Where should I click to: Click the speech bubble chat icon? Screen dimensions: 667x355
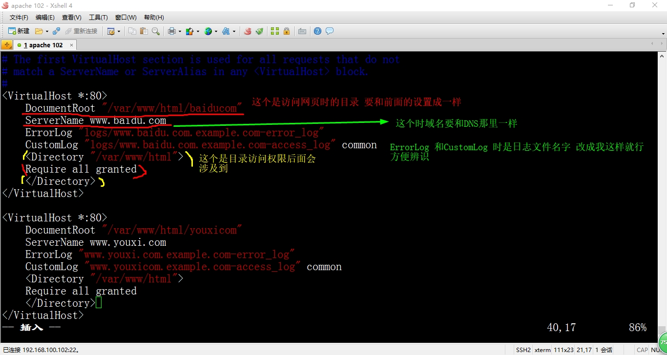coord(330,31)
